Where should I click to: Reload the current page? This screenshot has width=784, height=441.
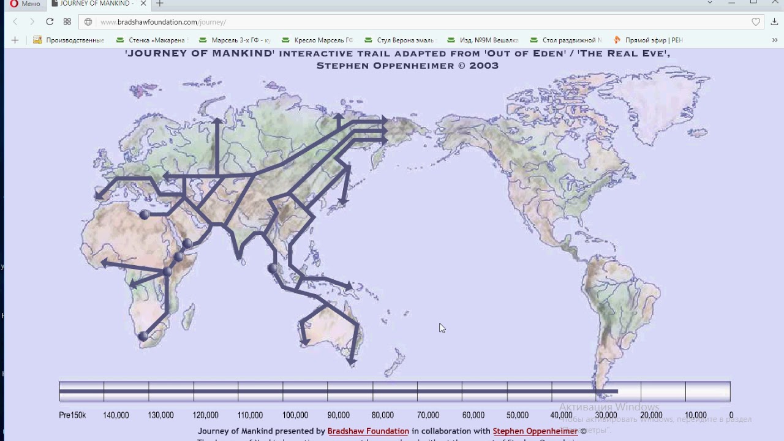click(x=50, y=22)
